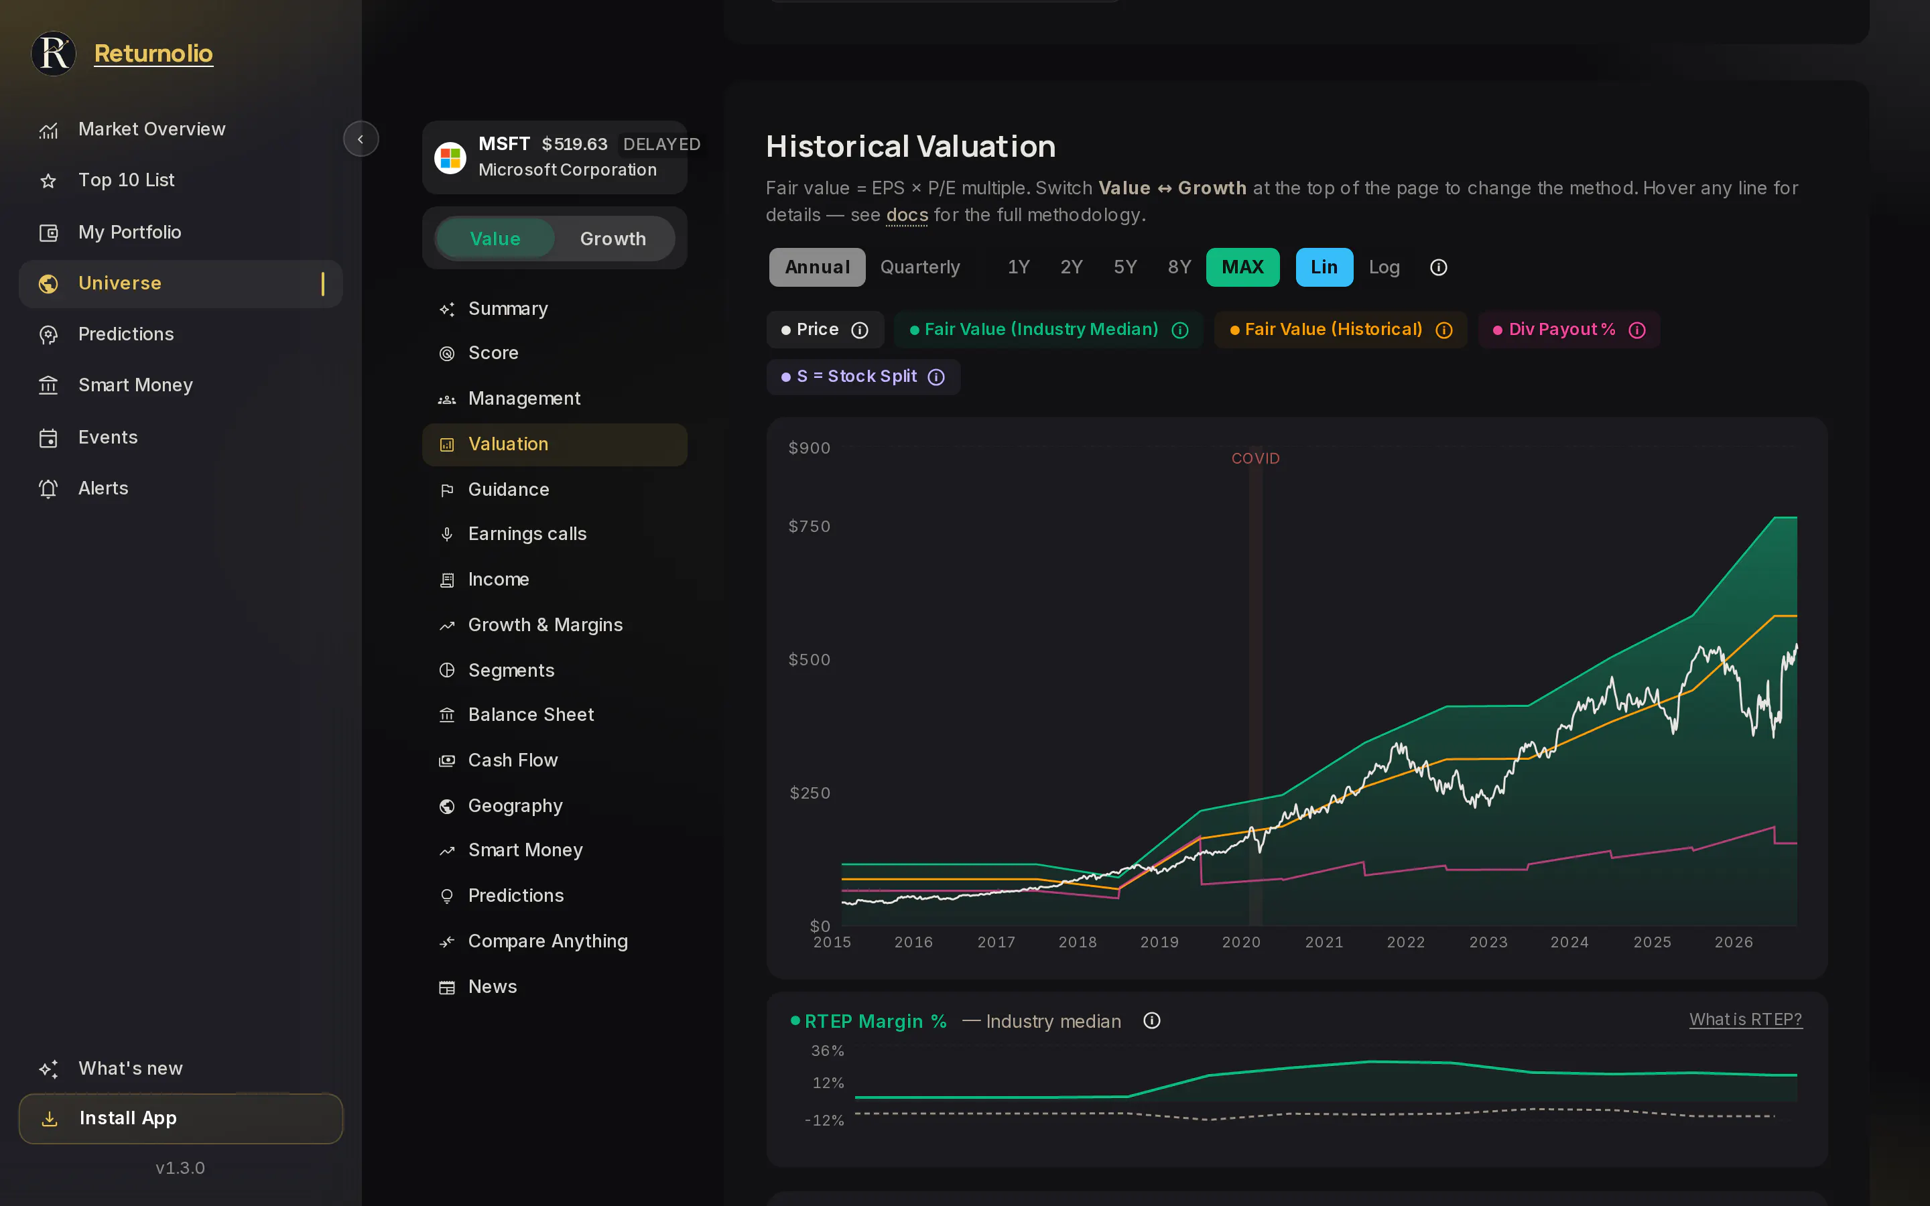
Task: Select Lin chart scale
Action: coord(1324,267)
